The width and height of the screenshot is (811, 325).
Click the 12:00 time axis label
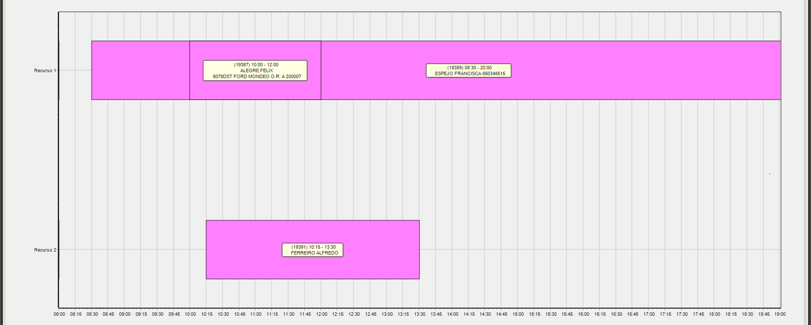(x=321, y=314)
